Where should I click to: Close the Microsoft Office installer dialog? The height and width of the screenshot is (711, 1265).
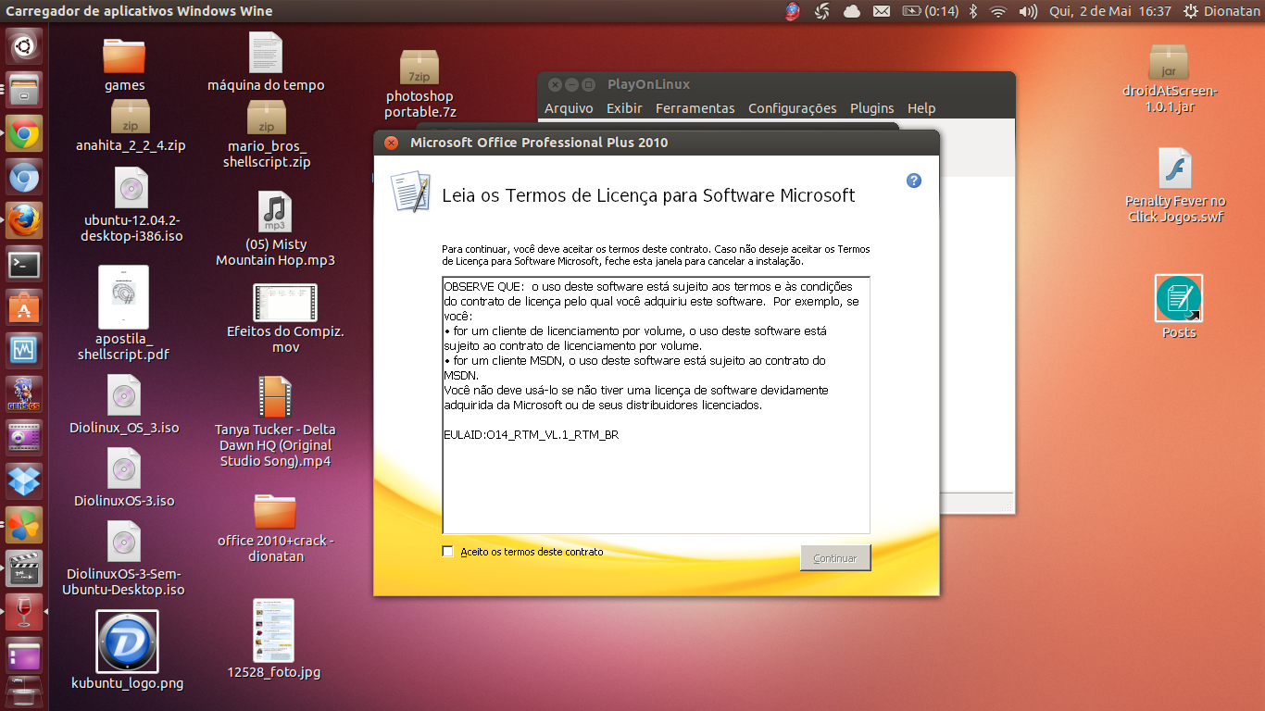391,143
